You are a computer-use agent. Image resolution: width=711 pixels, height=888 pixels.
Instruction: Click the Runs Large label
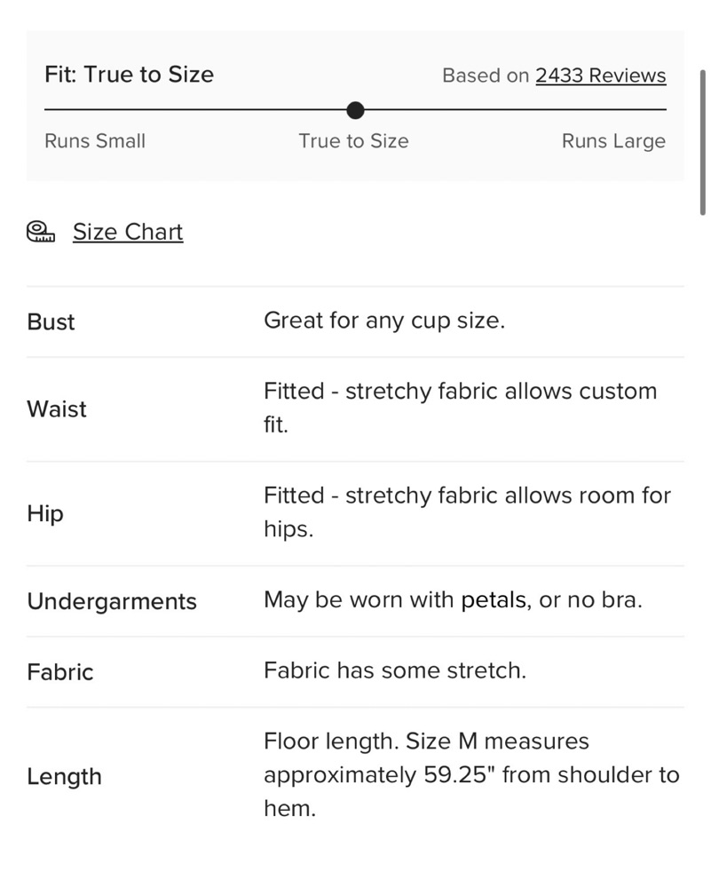pos(613,141)
